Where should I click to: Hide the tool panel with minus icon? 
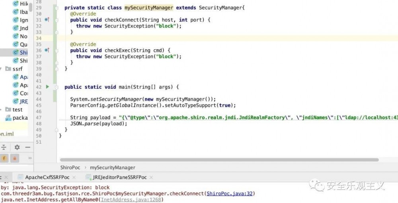[28, 147]
